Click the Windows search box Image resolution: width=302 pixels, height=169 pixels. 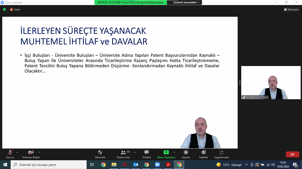tap(49, 165)
